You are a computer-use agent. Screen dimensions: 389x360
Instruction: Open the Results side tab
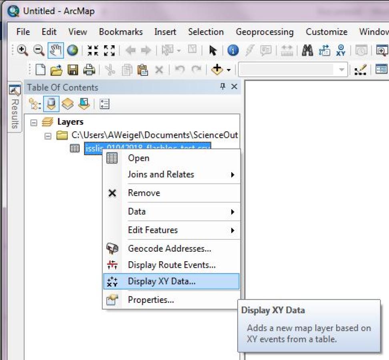[x=15, y=107]
